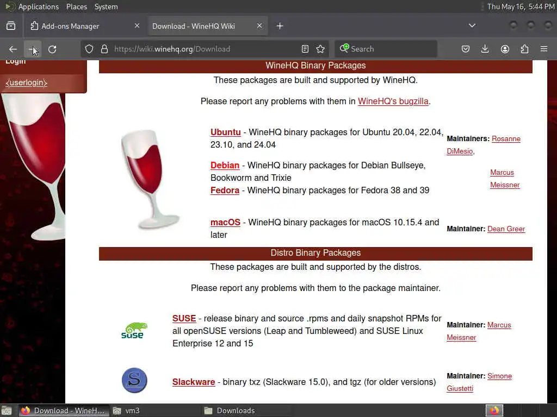Open the Ubuntu packages link
The height and width of the screenshot is (417, 557).
[x=226, y=132]
